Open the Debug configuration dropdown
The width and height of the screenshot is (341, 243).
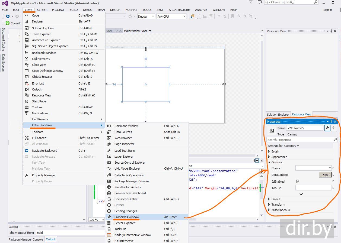tap(153, 17)
